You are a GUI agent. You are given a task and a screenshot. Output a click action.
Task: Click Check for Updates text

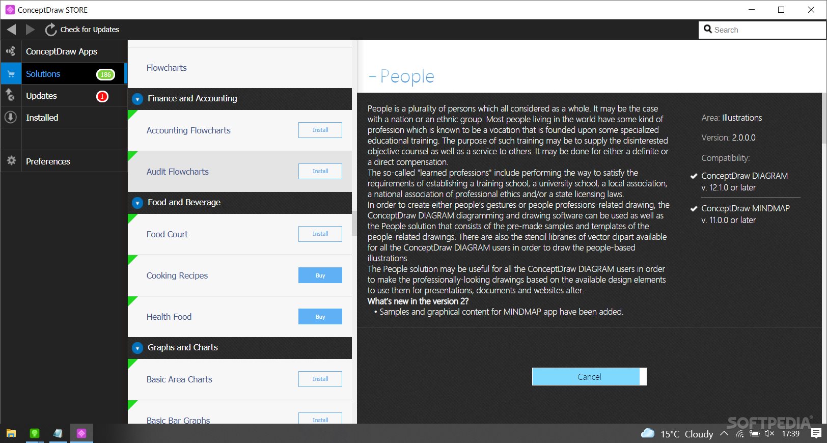pyautogui.click(x=90, y=30)
